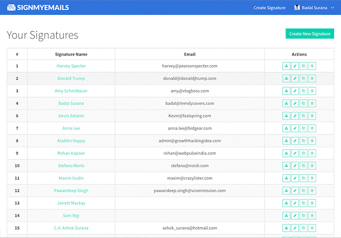Delete the Harvey Specter signature
The width and height of the screenshot is (341, 238).
point(312,66)
